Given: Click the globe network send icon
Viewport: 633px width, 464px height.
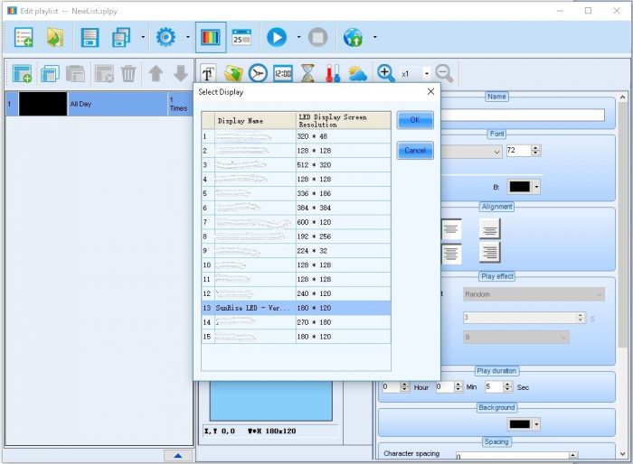Looking at the screenshot, I should coord(353,37).
